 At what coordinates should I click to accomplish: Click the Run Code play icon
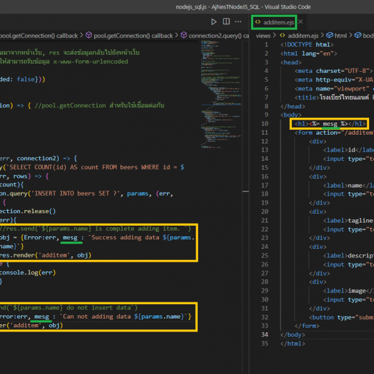(214, 21)
